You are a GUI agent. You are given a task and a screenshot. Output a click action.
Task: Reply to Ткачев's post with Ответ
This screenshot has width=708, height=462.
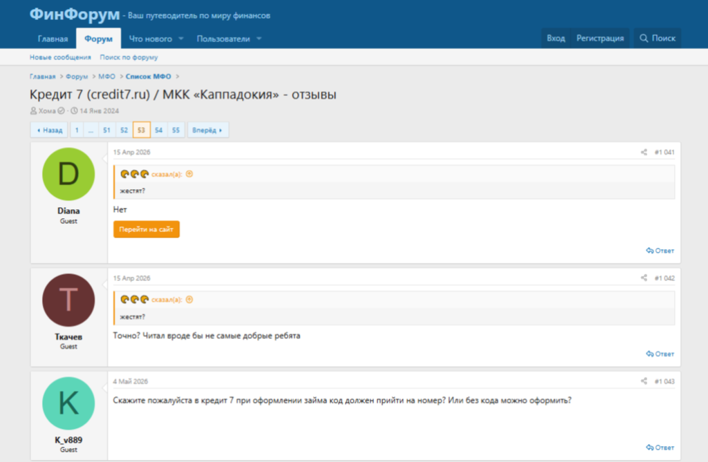[660, 354]
